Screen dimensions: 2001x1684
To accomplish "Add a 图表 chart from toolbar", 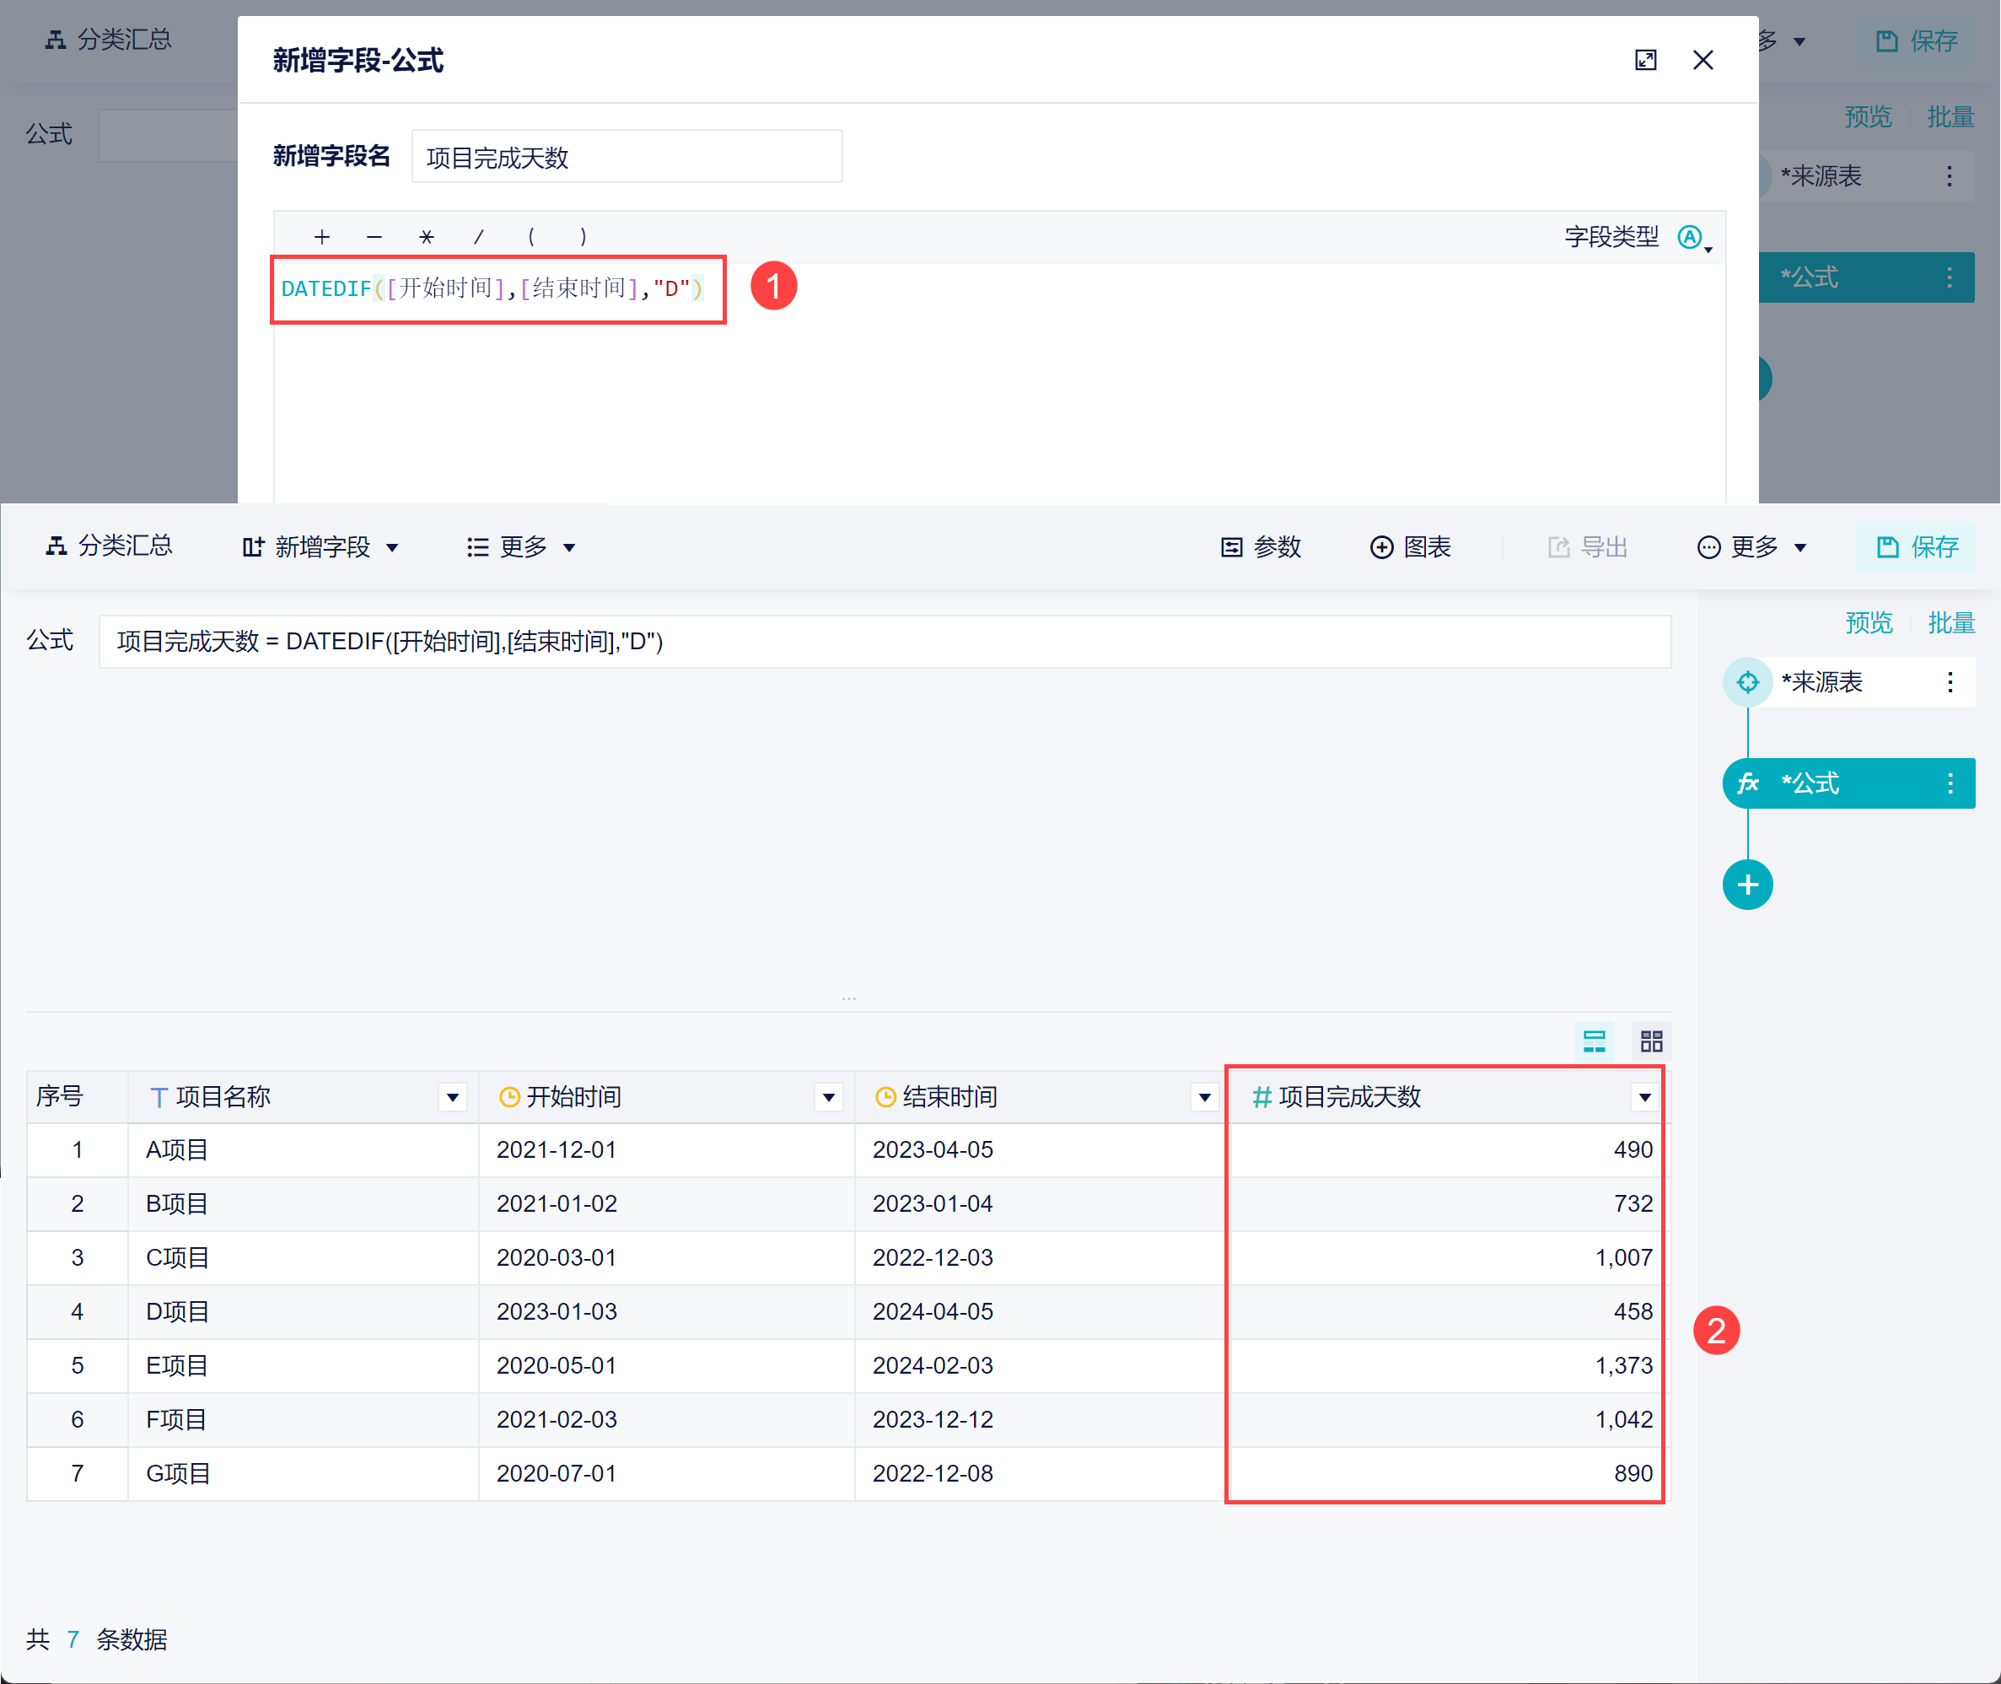I will tap(1410, 547).
